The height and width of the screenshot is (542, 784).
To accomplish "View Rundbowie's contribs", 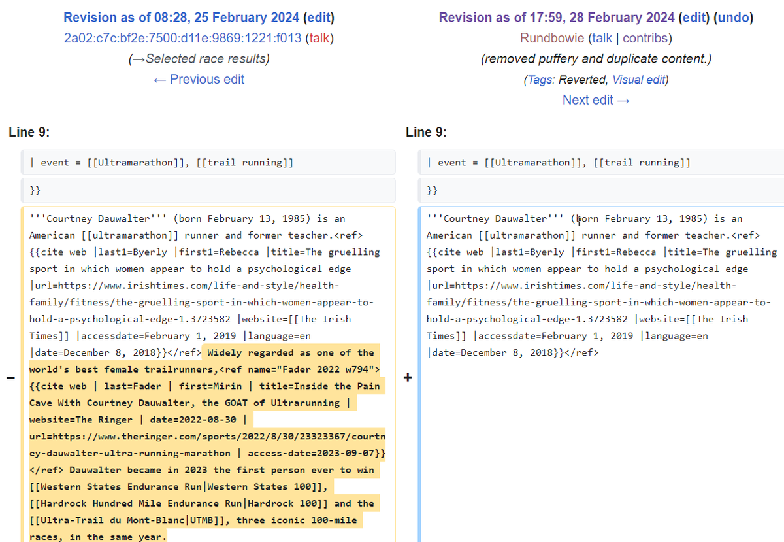I will 646,38.
